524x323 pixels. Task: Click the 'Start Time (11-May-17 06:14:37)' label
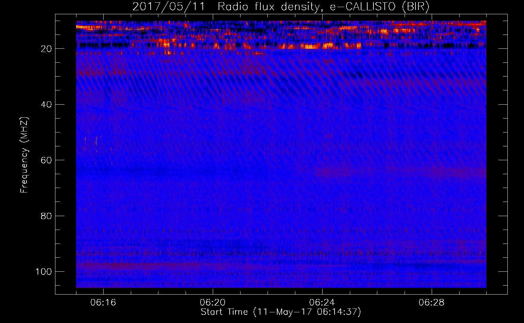(281, 312)
